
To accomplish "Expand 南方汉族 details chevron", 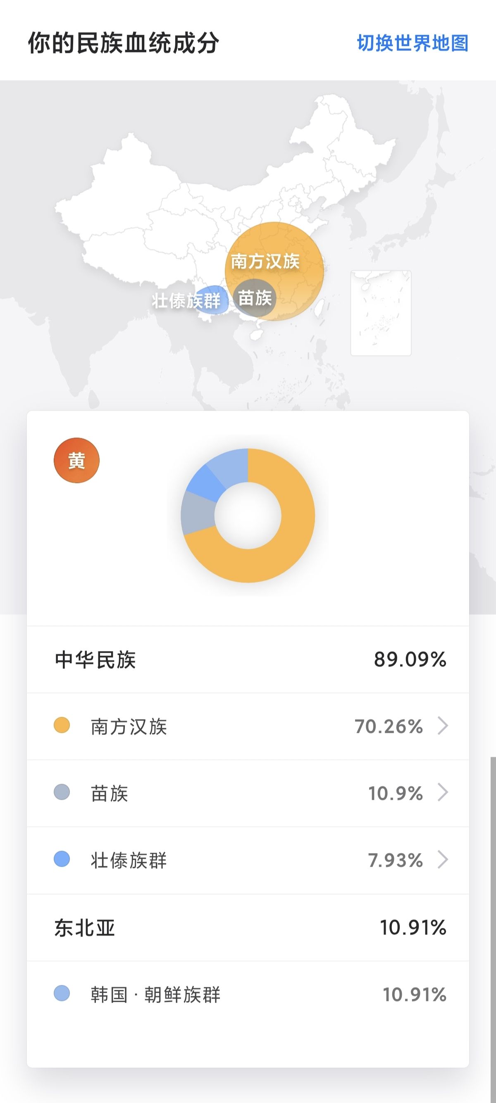I will (442, 726).
